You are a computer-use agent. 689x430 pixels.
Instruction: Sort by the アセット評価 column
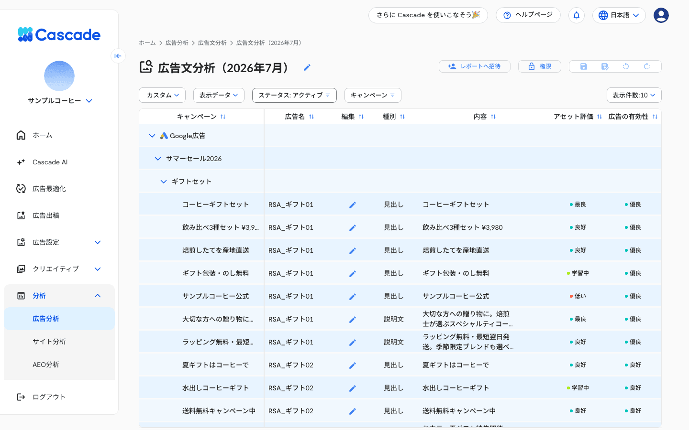(600, 117)
